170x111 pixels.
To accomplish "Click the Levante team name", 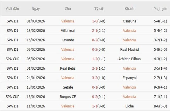I will click(x=68, y=40).
